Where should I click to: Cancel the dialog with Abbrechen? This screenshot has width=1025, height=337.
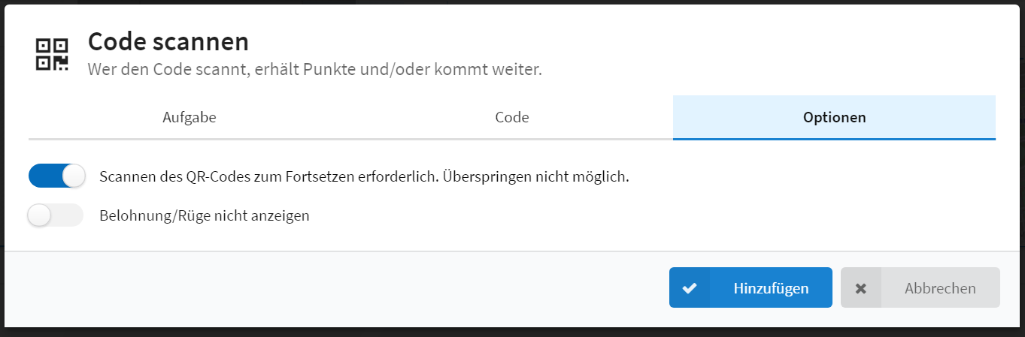[920, 287]
